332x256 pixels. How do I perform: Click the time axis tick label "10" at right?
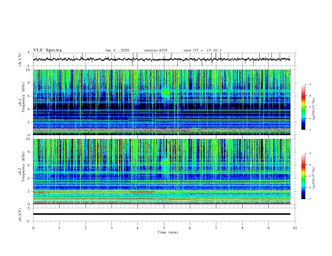click(x=295, y=228)
